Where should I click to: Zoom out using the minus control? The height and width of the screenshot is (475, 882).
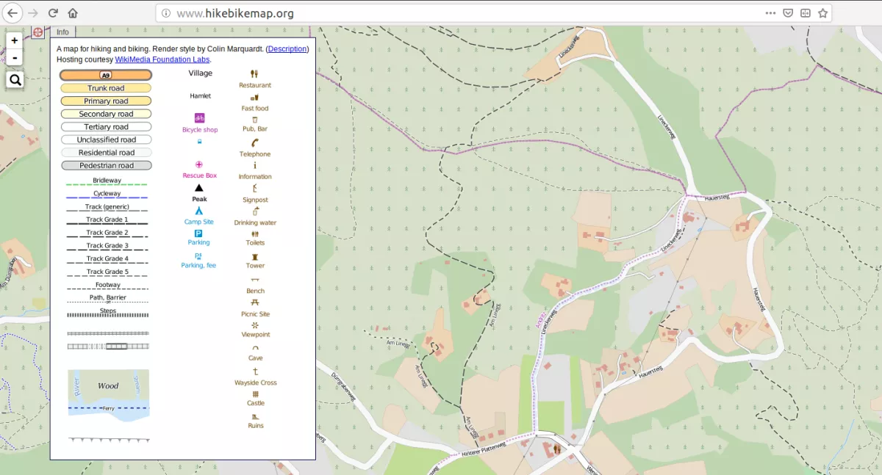[x=14, y=57]
